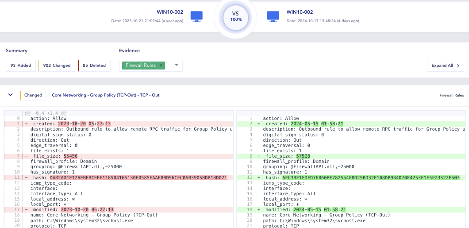Toggle the 902 Changed summary filter
The width and height of the screenshot is (469, 228).
pos(57,66)
